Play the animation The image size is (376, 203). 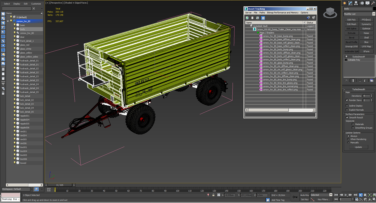click(x=346, y=195)
